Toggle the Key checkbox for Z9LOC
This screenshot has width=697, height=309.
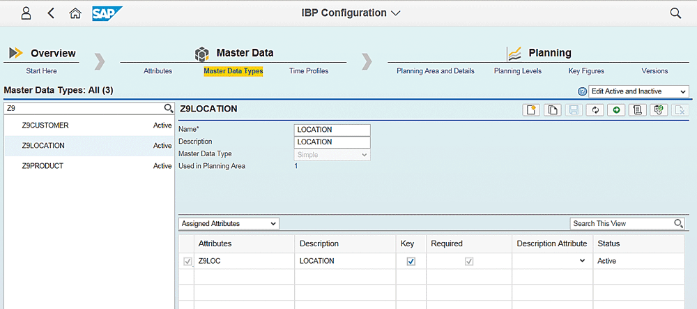(411, 262)
